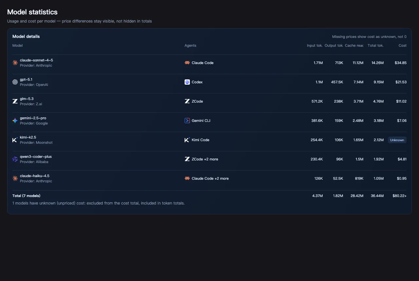
Task: Click the Model details heading
Action: 26,36
